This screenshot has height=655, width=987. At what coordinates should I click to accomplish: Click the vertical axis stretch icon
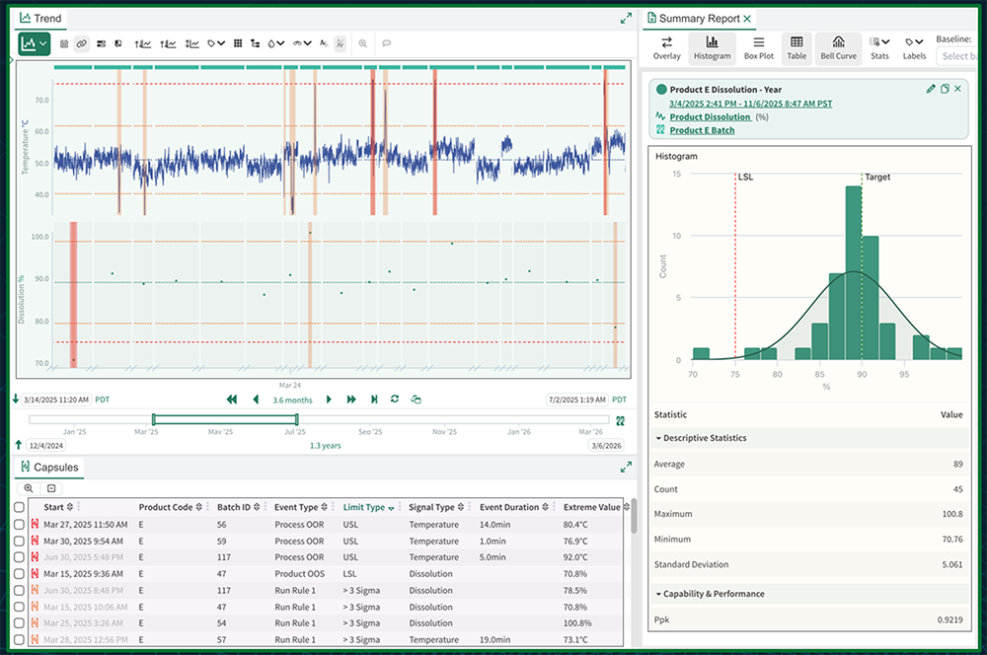coord(192,44)
